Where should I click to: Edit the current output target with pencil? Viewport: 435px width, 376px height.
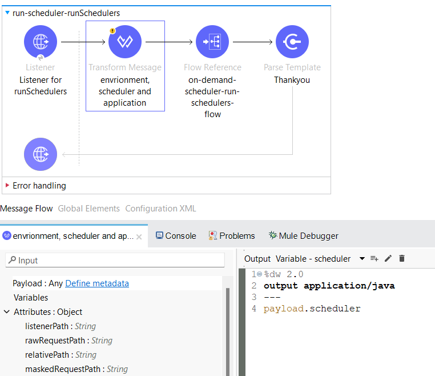pyautogui.click(x=388, y=259)
